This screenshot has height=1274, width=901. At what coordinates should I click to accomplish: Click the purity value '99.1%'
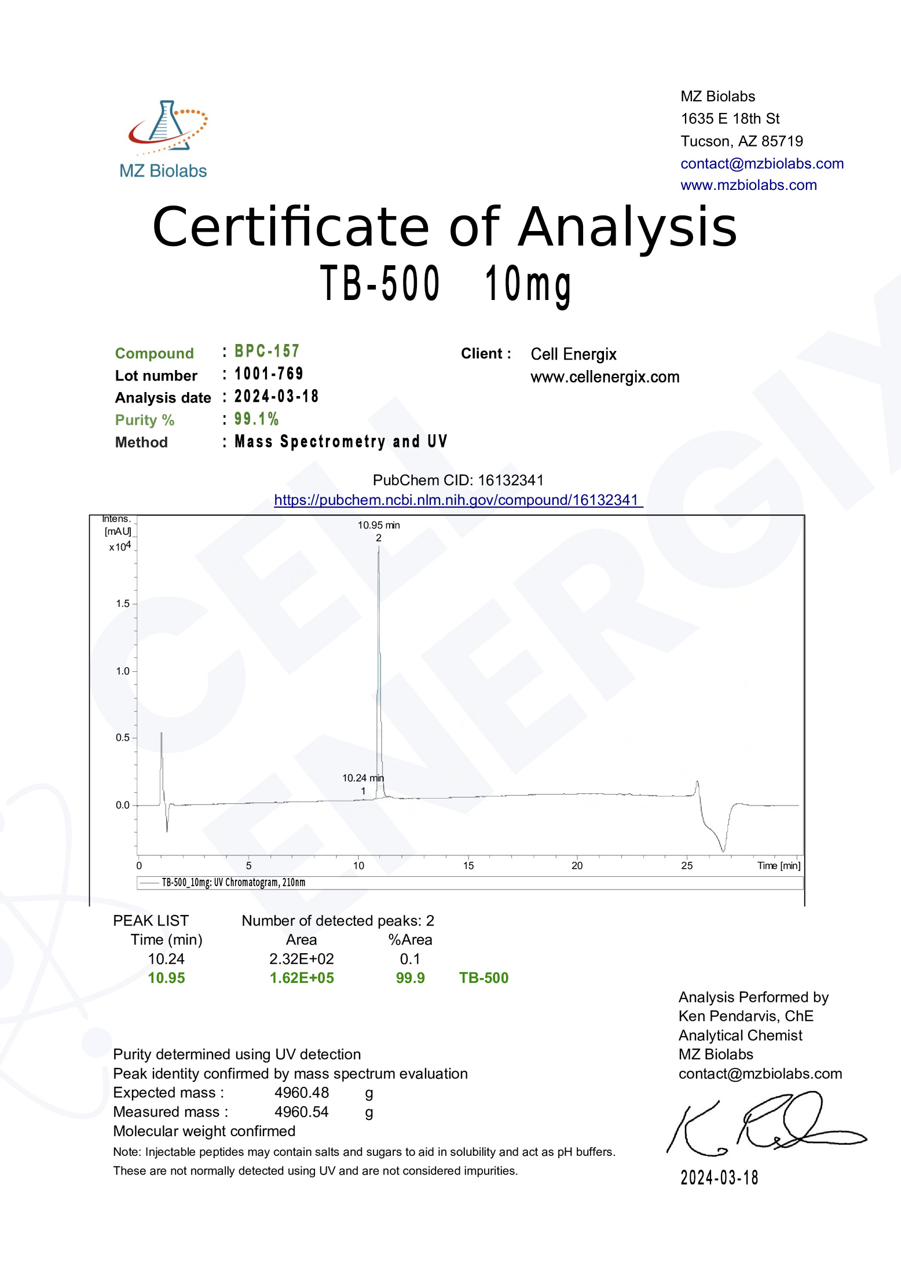257,419
